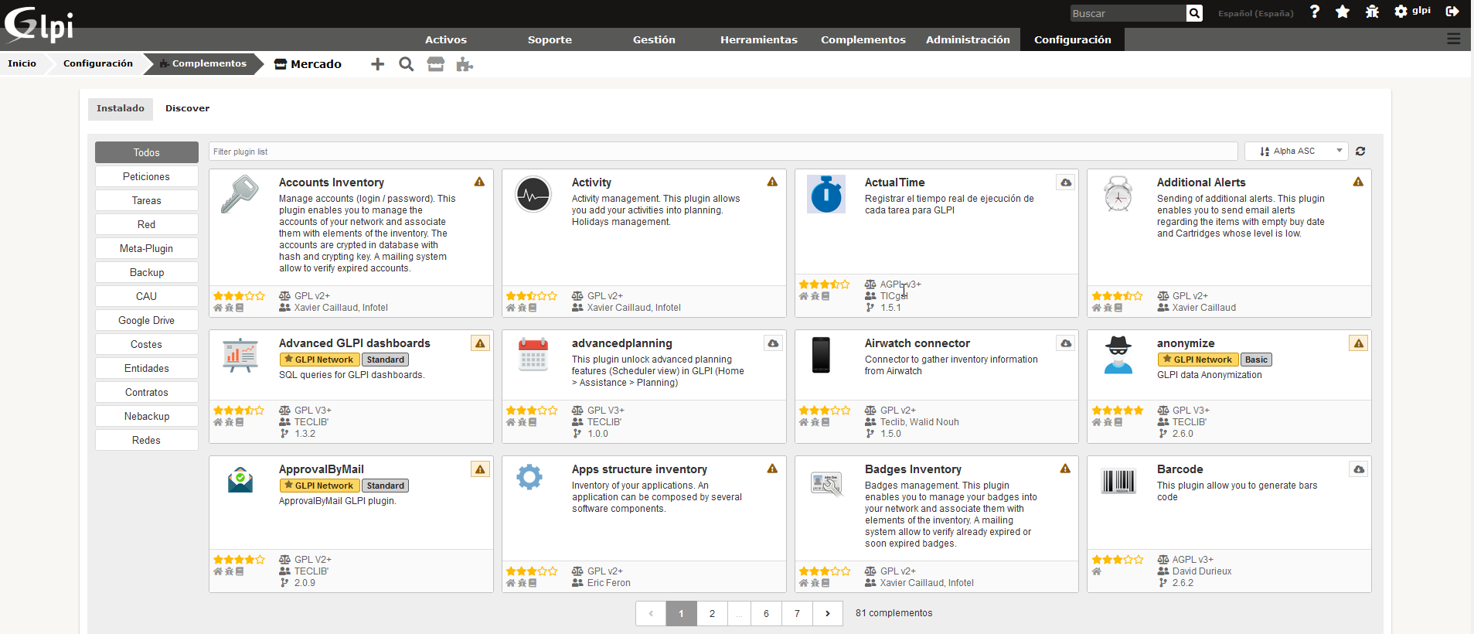Click warning icon on ApprovalByMail card
Viewport: 1474px width, 634px height.
[480, 469]
